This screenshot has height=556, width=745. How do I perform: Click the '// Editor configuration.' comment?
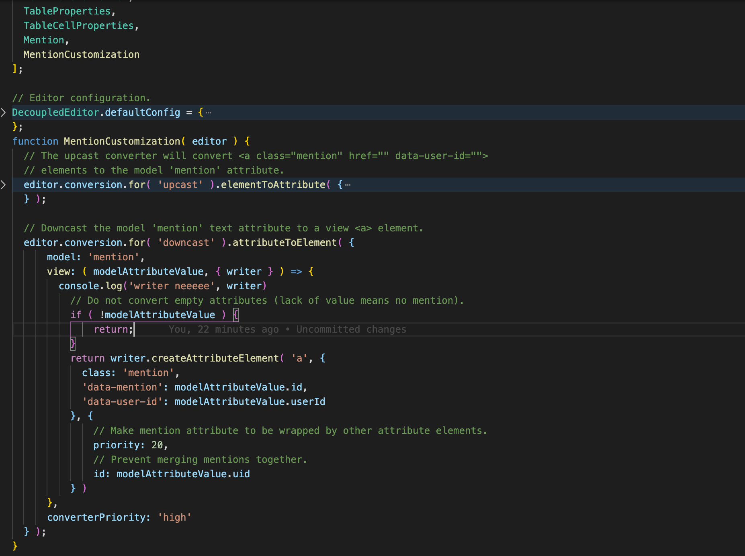pos(81,98)
